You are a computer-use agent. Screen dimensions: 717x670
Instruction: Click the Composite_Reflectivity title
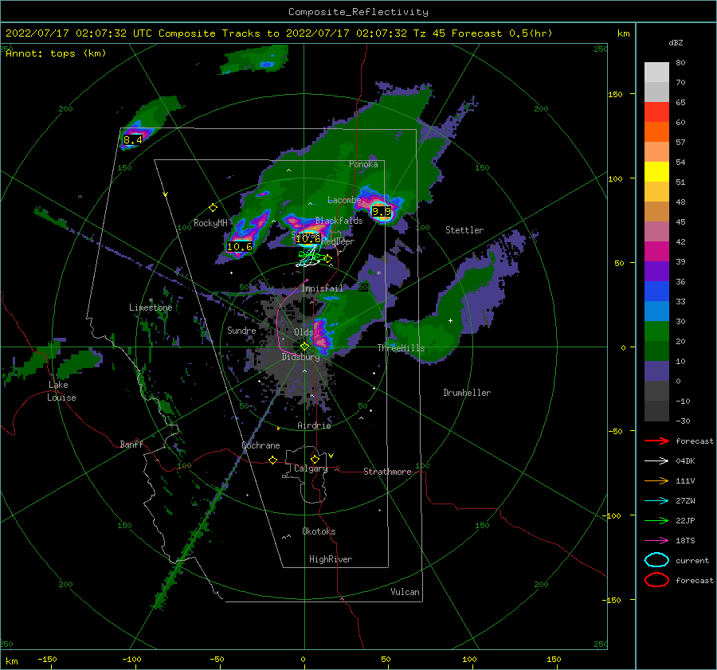[x=358, y=12]
